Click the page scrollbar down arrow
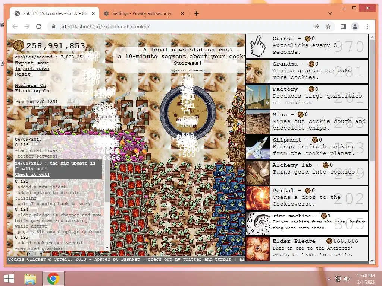 [372, 261]
